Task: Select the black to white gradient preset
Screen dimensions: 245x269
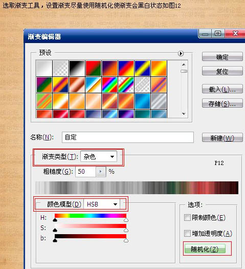Action: 77,68
